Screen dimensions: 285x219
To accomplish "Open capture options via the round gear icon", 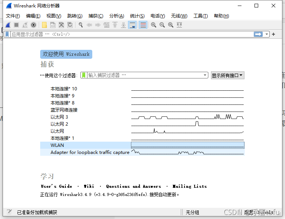I will click(33, 25).
